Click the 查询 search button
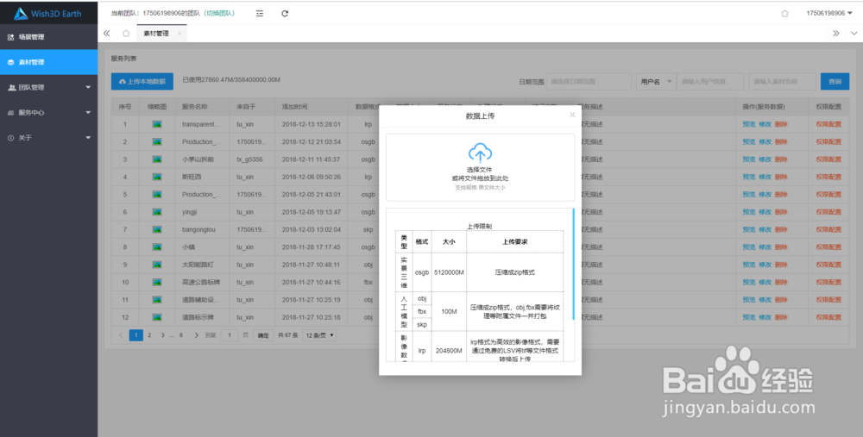 [x=835, y=81]
